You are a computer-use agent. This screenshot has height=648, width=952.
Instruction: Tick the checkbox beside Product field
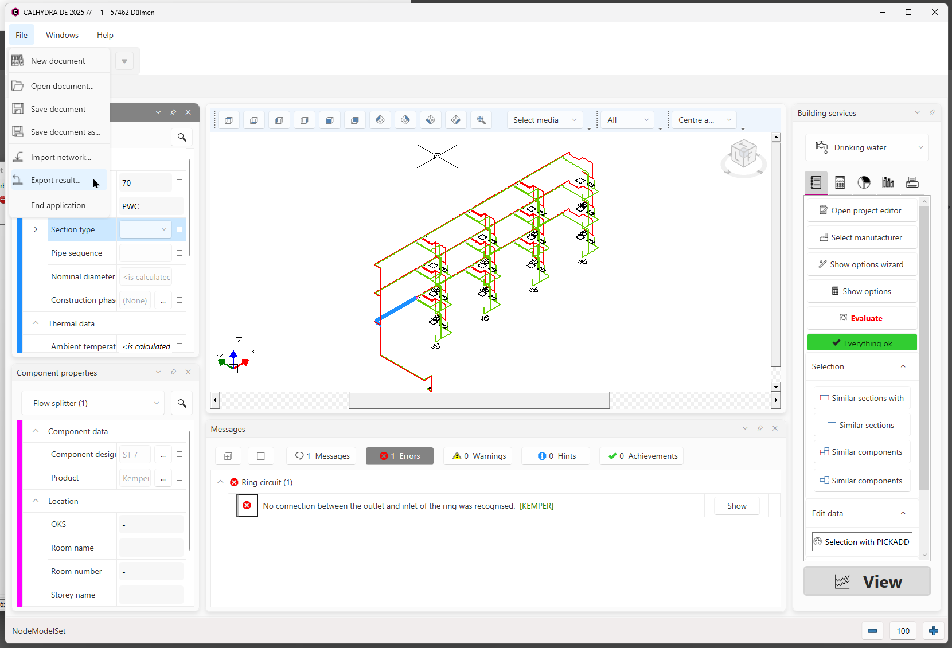pos(180,478)
